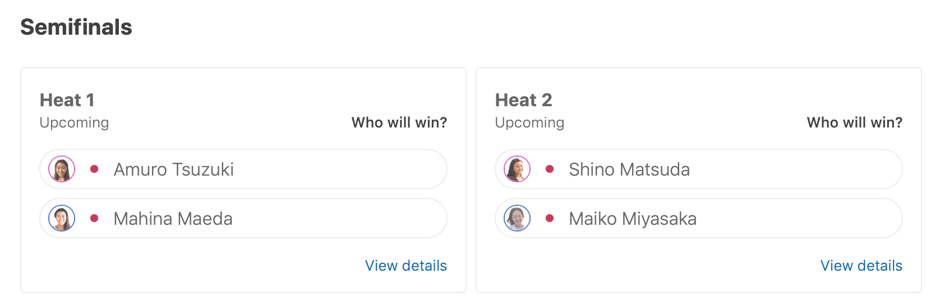Click Shino Matsuda's profile avatar
The height and width of the screenshot is (302, 940).
(517, 169)
